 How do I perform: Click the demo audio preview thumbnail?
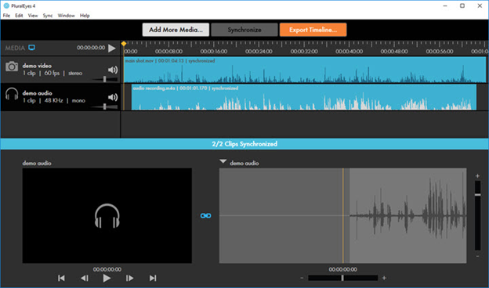(107, 216)
